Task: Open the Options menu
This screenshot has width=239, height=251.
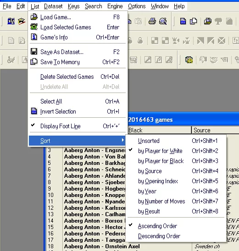Action: [137, 6]
